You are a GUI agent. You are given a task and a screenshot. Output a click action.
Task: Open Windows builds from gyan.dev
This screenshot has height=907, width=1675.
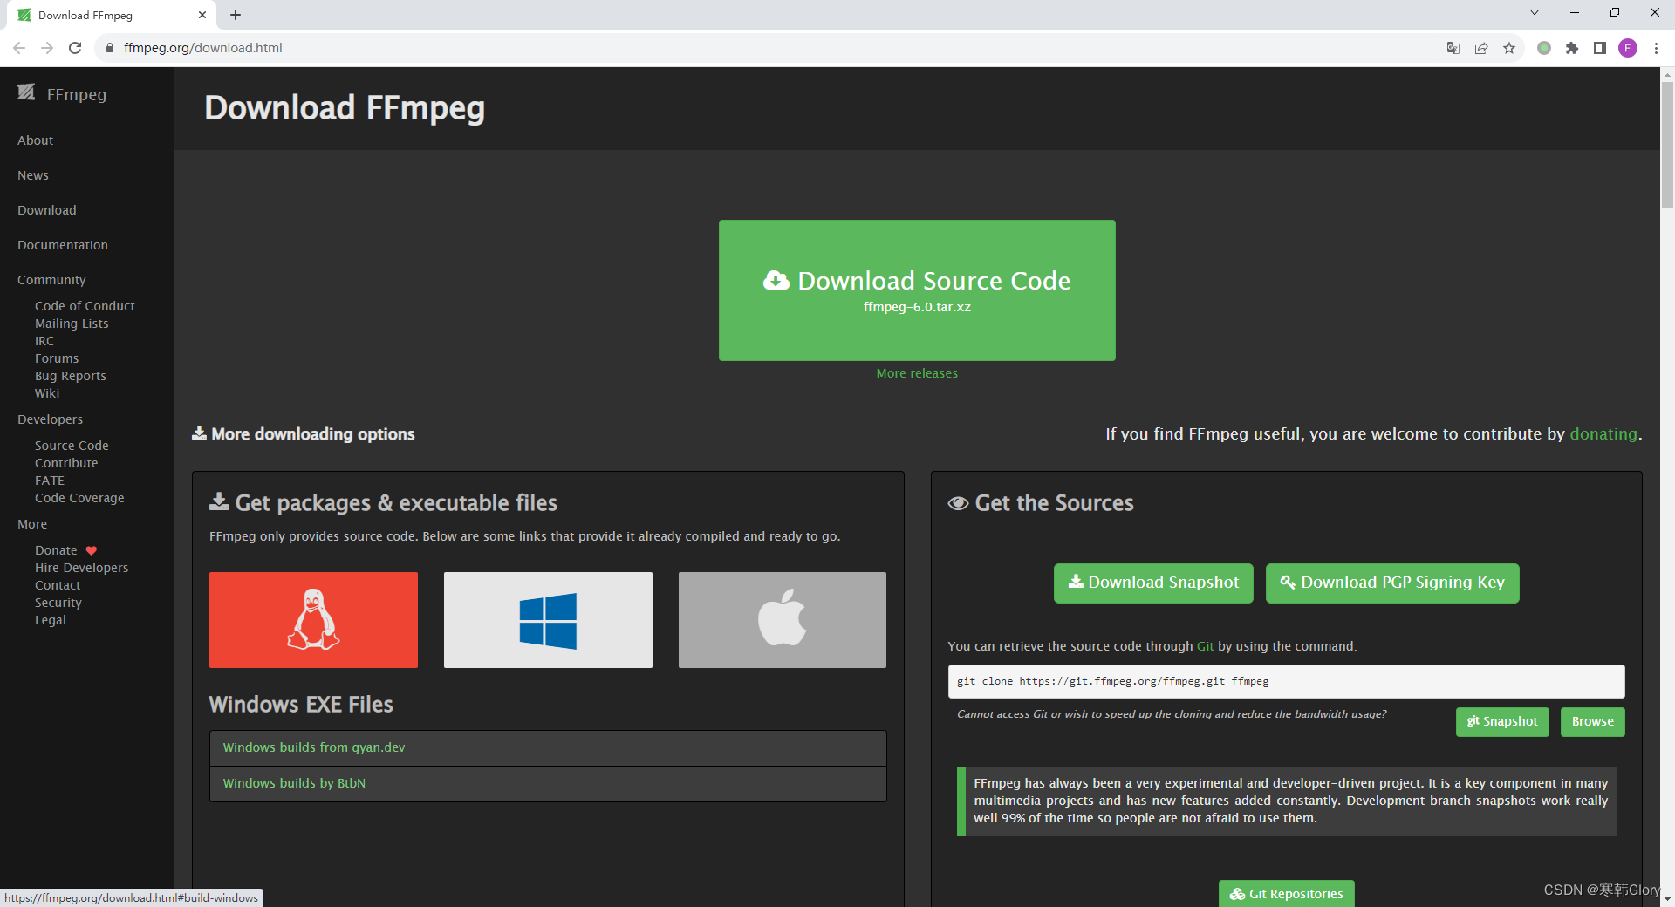point(313,747)
